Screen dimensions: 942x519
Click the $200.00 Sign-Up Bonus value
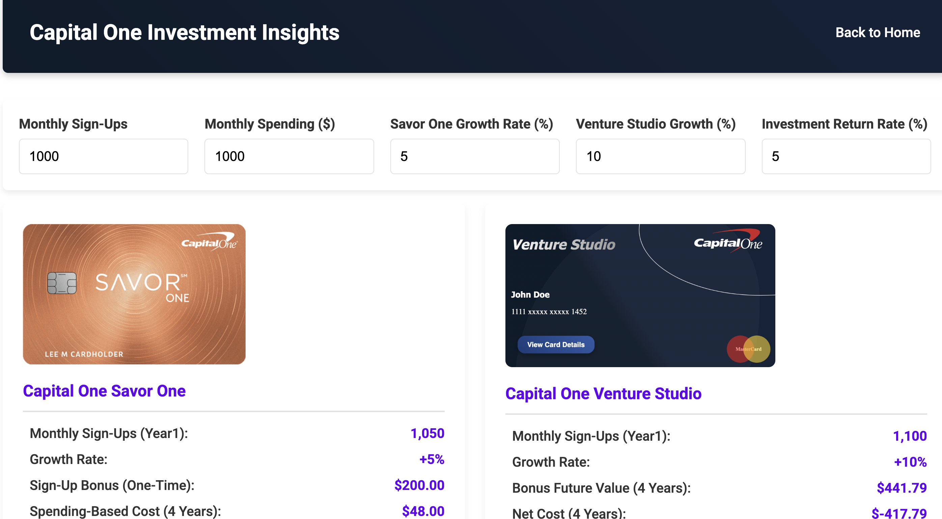pyautogui.click(x=419, y=485)
